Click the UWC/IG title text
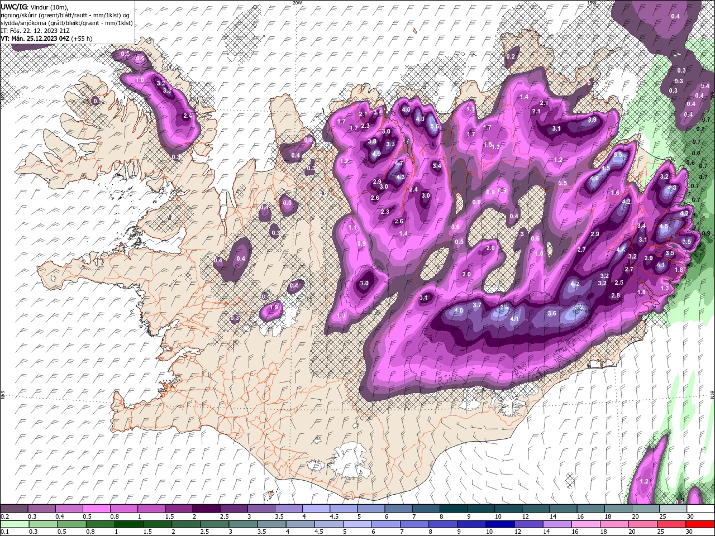The image size is (715, 536). [x=13, y=7]
